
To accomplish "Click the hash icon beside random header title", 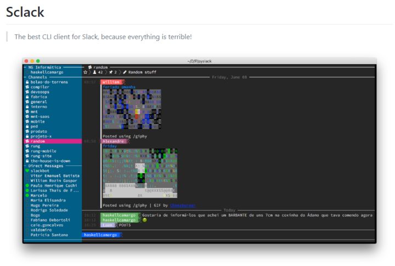I will click(90, 67).
